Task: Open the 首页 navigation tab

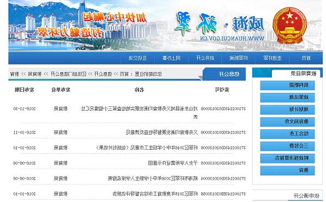Action: (306, 58)
